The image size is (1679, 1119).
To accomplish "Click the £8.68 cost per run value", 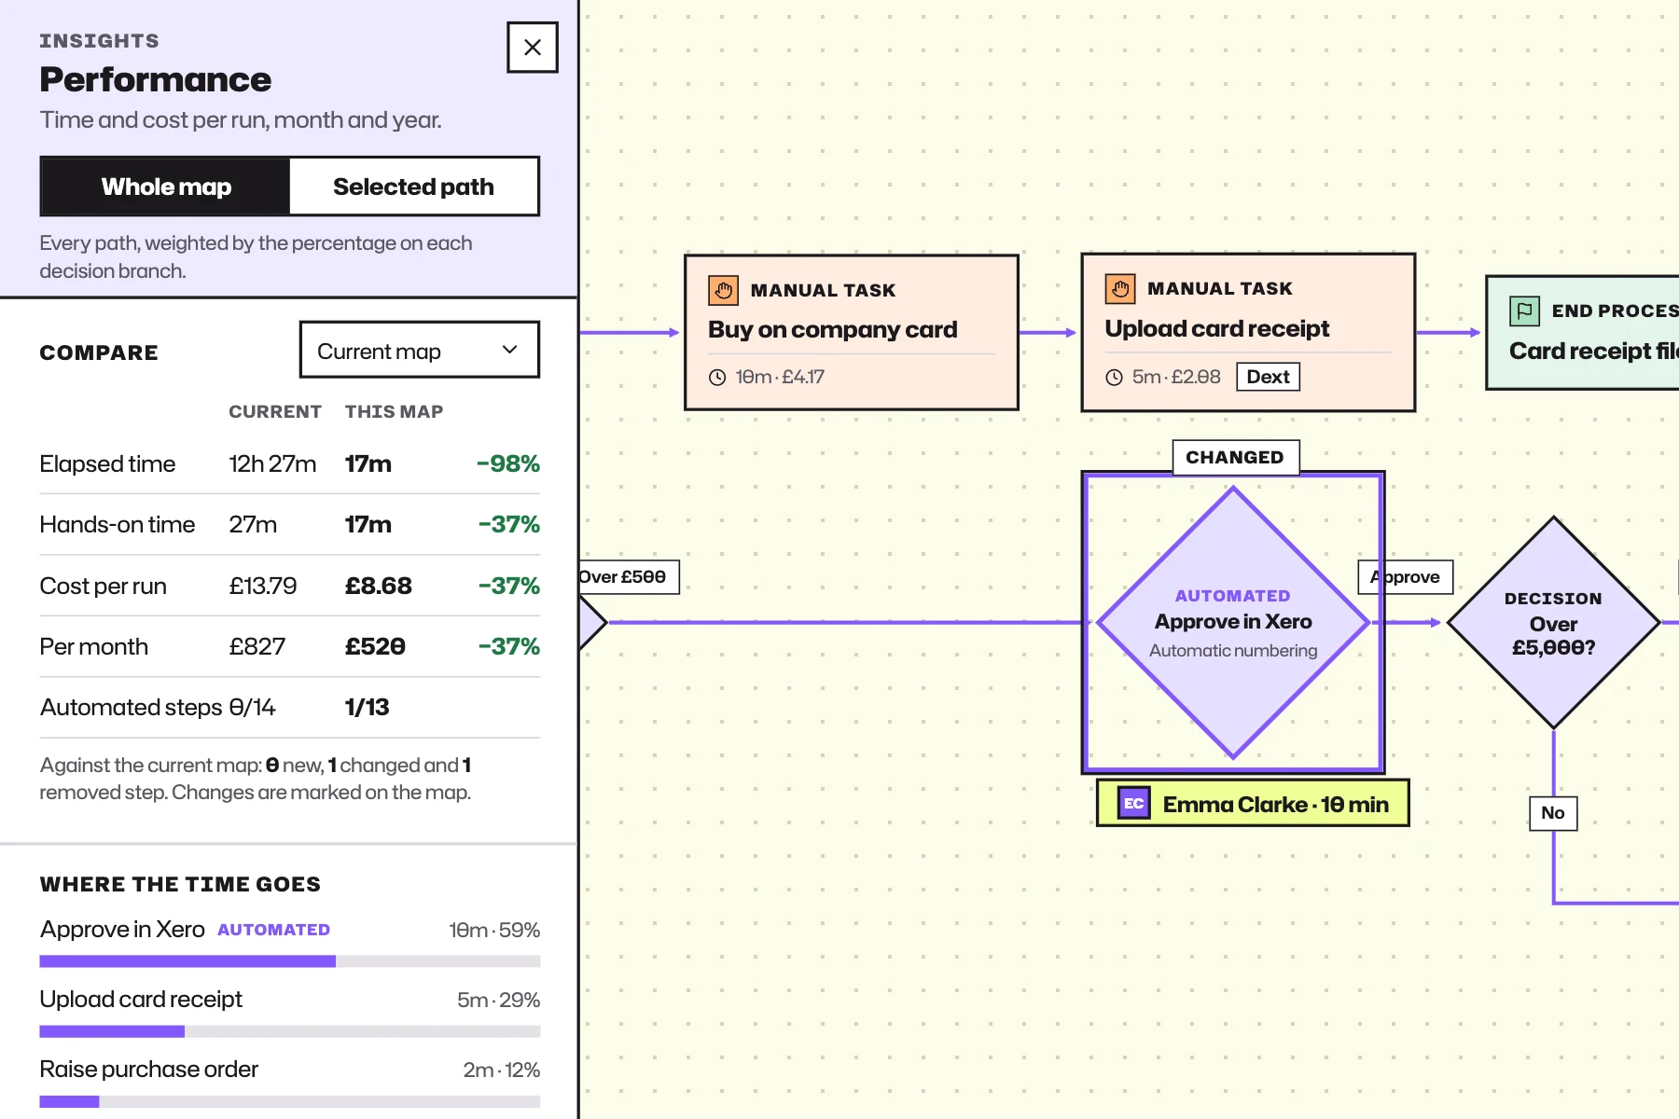I will 378,587.
